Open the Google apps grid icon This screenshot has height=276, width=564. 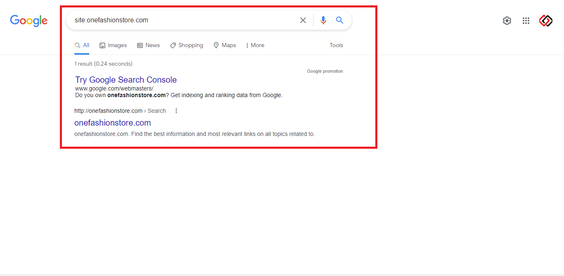[526, 21]
